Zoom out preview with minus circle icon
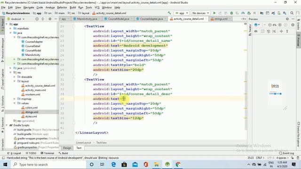Viewport: 301px width, 169px height. tap(269, 25)
